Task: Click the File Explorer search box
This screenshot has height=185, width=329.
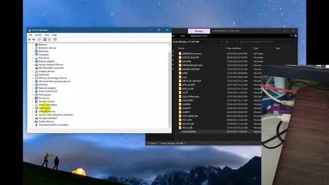Action: (264, 42)
